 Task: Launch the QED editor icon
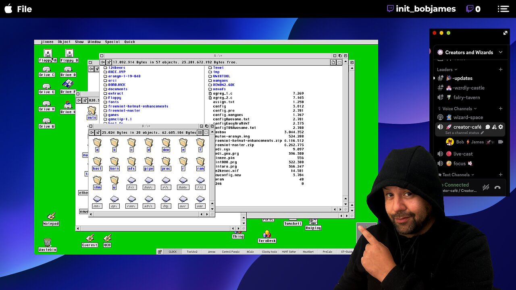[107, 241]
